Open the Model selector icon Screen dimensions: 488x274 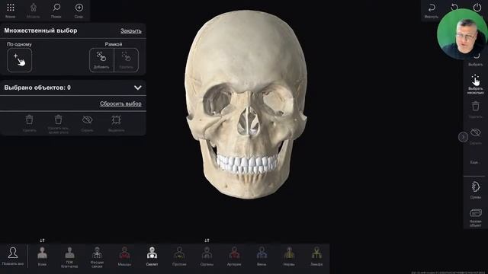[x=34, y=10]
